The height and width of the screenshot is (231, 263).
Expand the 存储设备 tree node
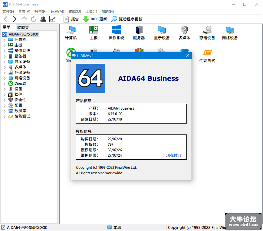(5, 73)
